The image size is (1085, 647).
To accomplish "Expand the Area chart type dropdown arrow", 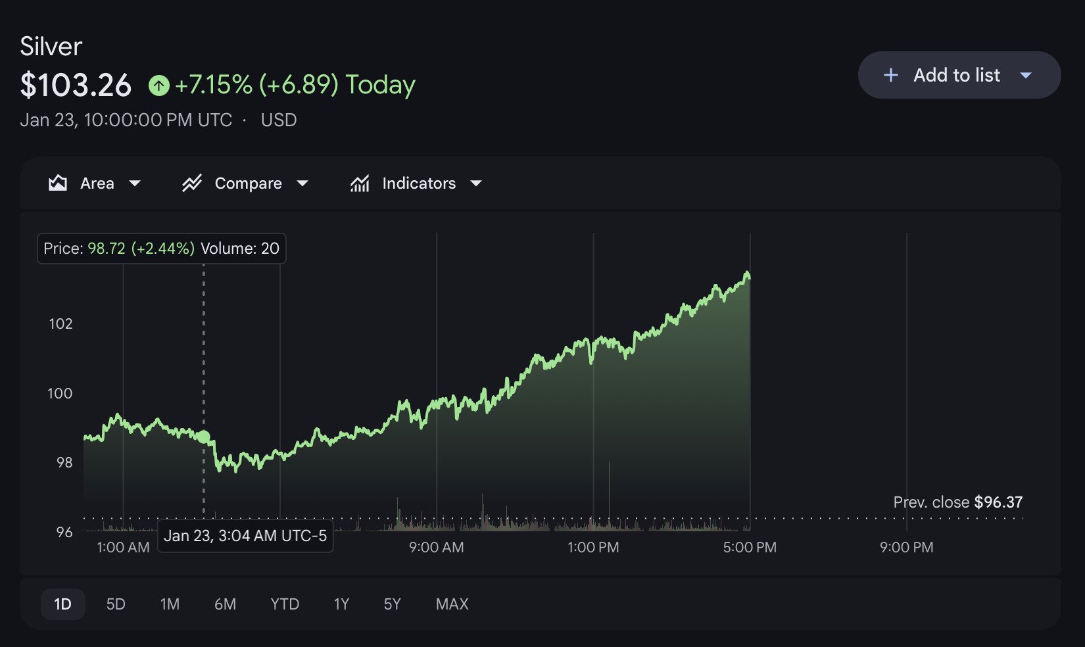I will tap(135, 183).
